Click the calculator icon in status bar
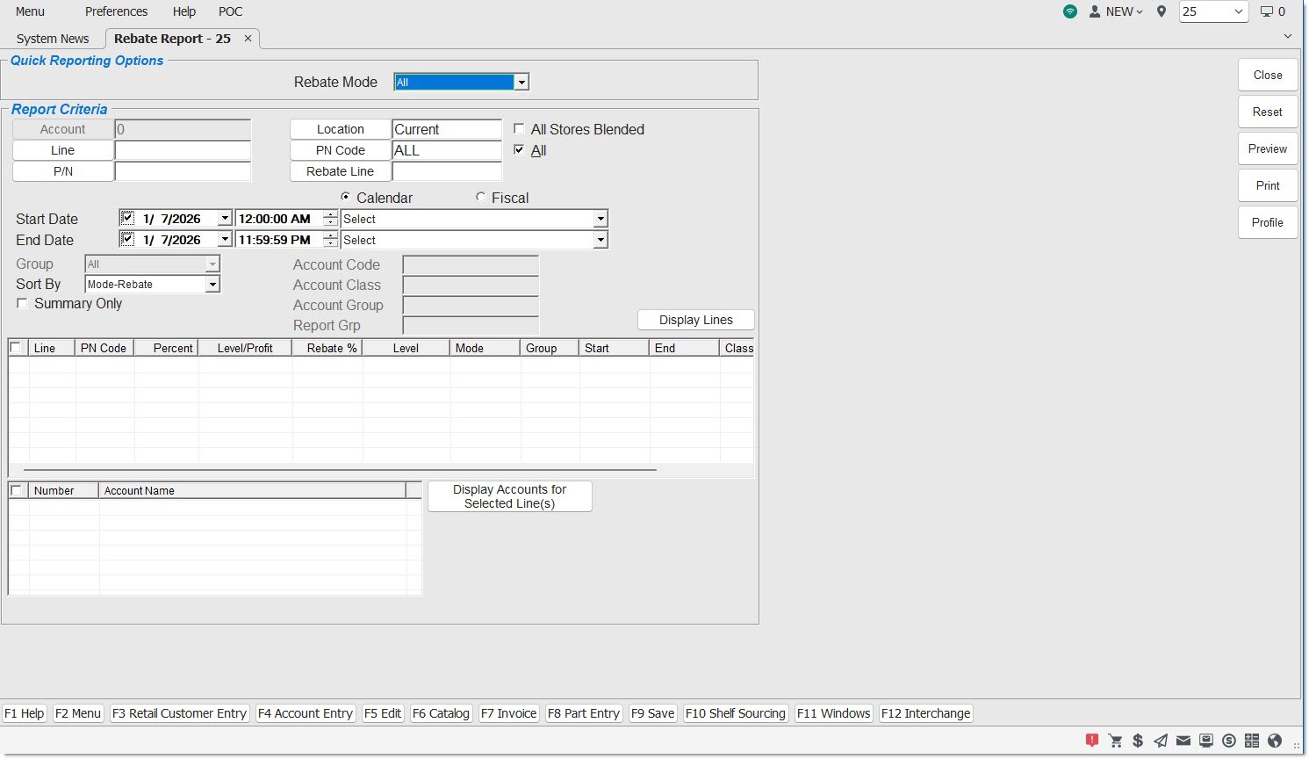 pyautogui.click(x=1252, y=741)
